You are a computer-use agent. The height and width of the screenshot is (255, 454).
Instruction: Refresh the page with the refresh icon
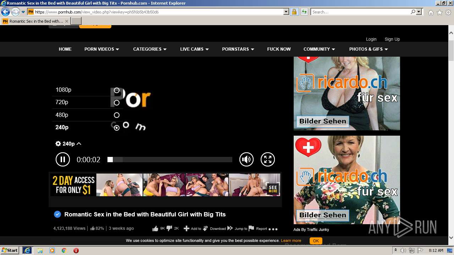click(x=304, y=12)
